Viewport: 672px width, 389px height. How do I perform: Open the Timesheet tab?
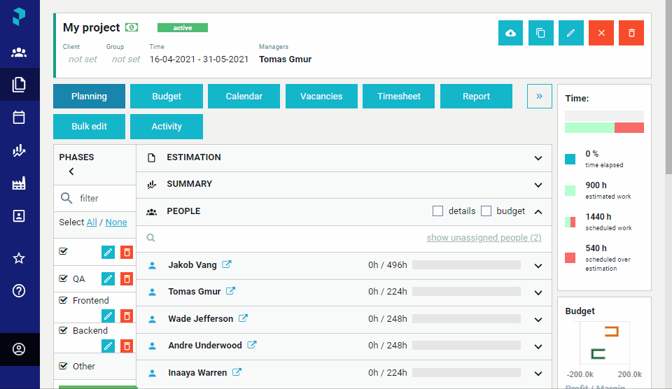coord(398,96)
